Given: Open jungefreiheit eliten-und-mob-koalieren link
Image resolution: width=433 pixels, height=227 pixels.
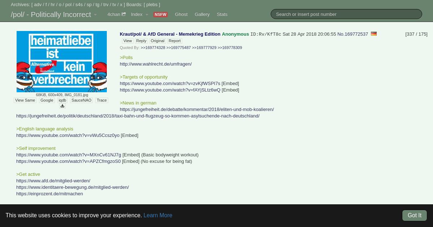Looking at the screenshot, I should tap(197, 109).
